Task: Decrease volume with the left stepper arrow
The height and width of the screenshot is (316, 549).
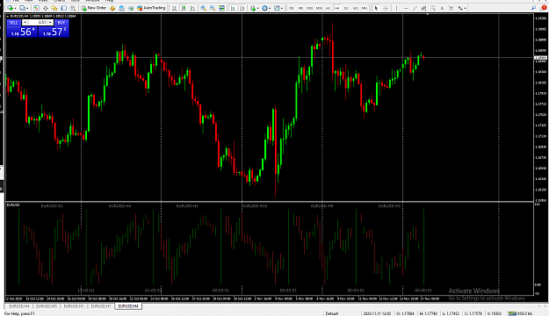Action: 25,23
